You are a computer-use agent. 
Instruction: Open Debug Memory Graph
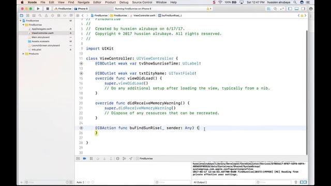[124, 159]
